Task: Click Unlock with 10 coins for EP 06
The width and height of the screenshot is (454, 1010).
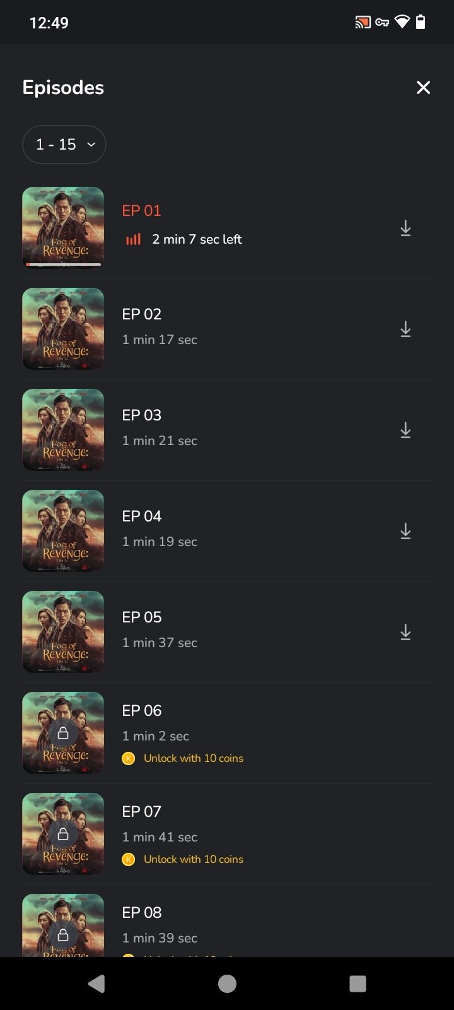Action: click(x=193, y=758)
